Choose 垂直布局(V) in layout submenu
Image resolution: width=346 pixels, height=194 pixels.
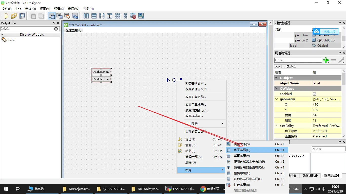coord(257,156)
